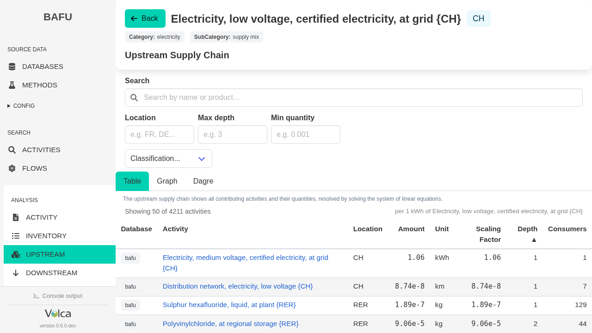Open the Classification dropdown
Viewport: 592px width, 333px height.
point(168,159)
